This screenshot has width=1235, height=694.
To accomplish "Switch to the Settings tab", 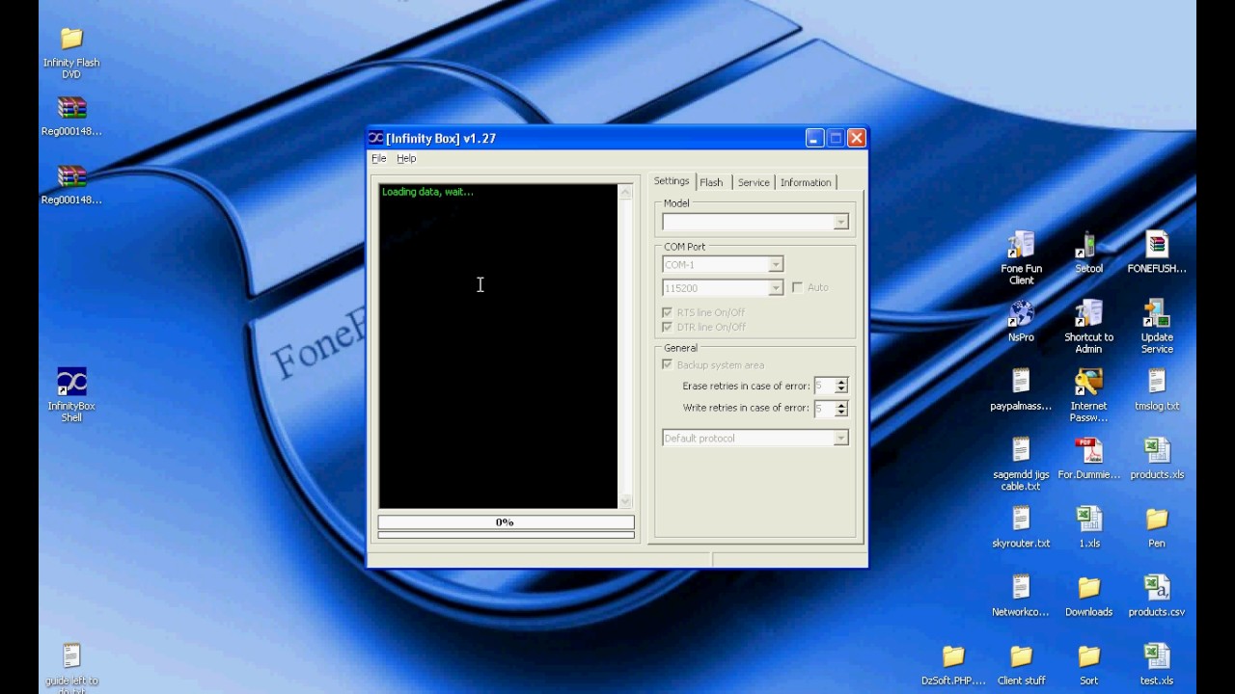I will 672,181.
